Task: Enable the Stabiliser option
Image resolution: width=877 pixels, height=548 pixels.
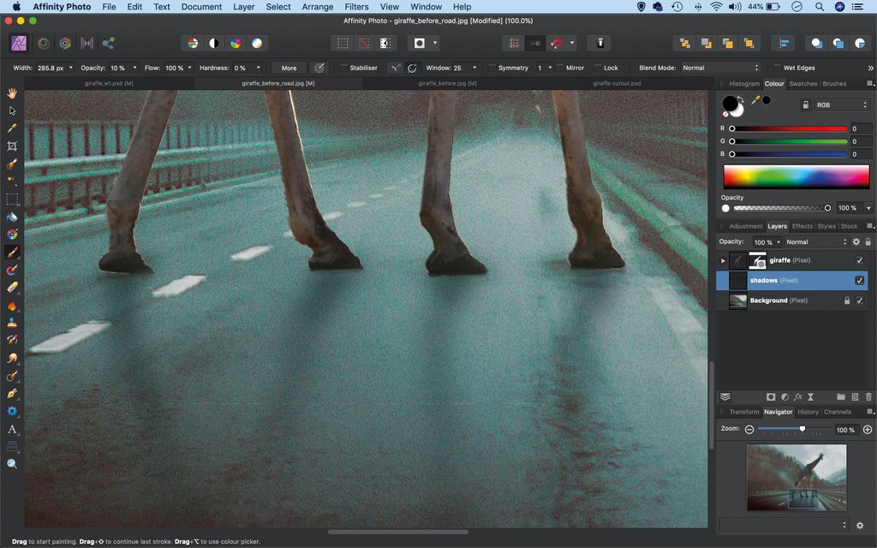Action: (343, 68)
